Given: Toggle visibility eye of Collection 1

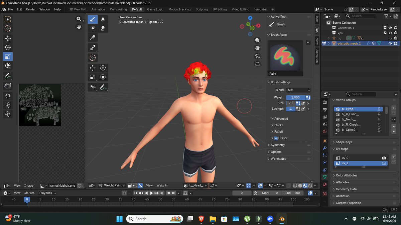Looking at the screenshot, I should coord(390,28).
